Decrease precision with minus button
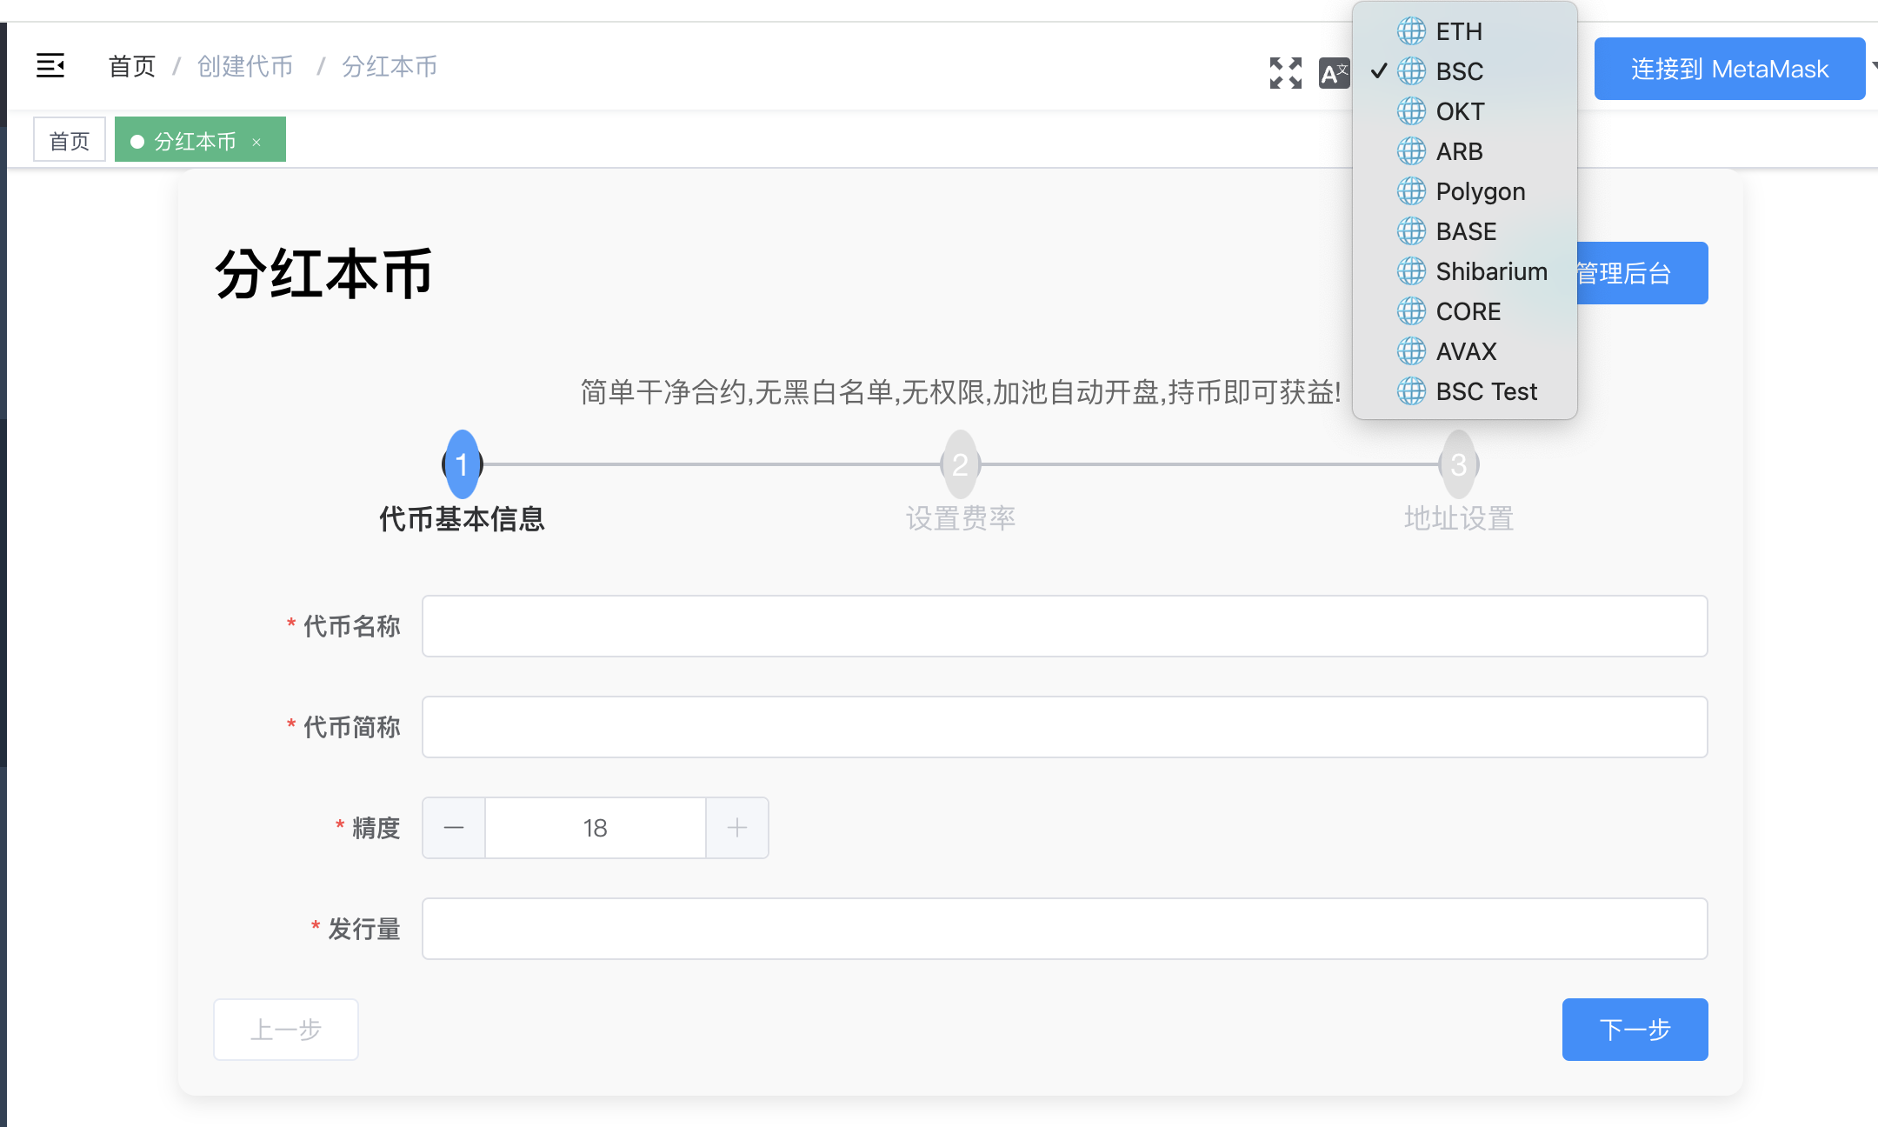This screenshot has width=1878, height=1127. 454,828
